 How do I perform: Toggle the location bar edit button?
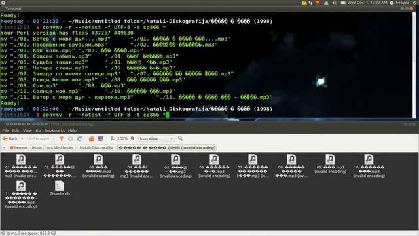(x=5, y=147)
